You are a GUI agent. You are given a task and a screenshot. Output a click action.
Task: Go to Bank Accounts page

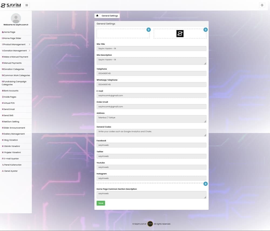click(11, 91)
